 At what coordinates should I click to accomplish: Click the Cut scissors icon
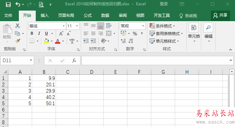18,26
